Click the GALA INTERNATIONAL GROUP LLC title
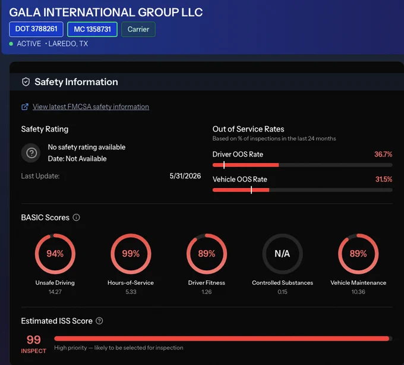 click(x=106, y=12)
